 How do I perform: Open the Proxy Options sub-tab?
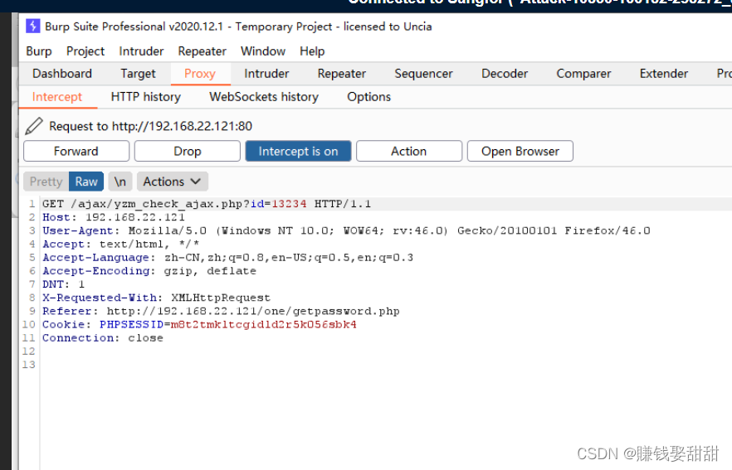[x=368, y=97]
